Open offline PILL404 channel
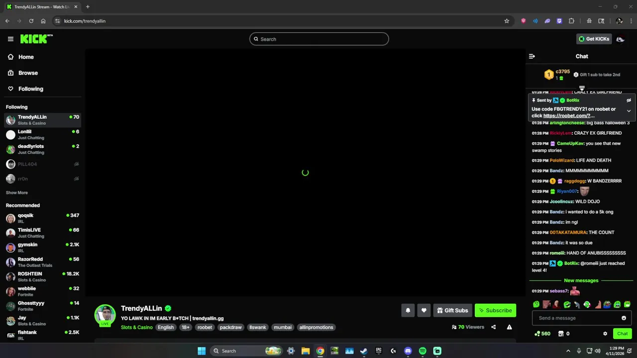The image size is (637, 358). pos(42,164)
